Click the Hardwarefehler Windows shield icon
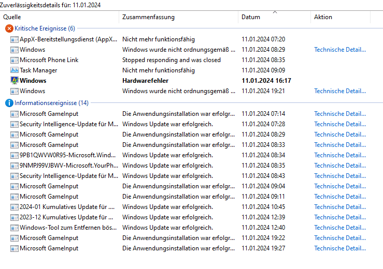 point(15,81)
